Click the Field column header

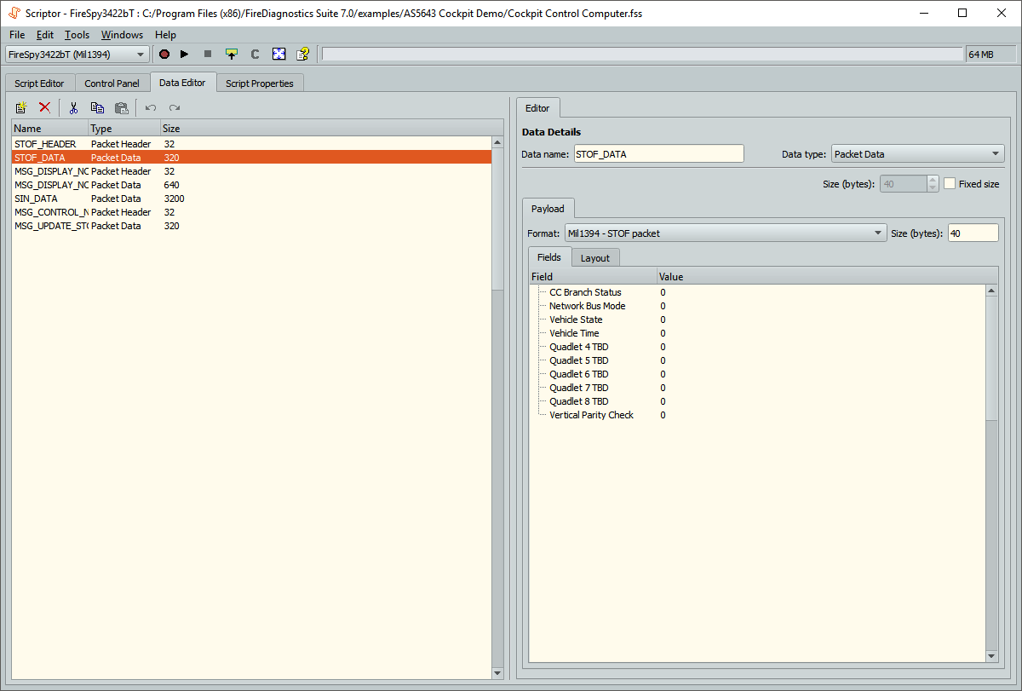593,277
